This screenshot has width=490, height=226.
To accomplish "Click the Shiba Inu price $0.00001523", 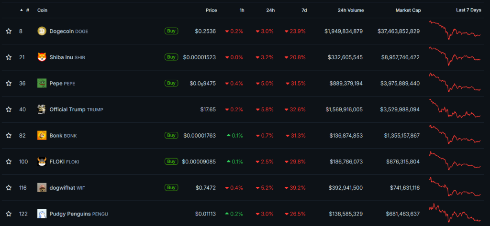I will (x=200, y=57).
